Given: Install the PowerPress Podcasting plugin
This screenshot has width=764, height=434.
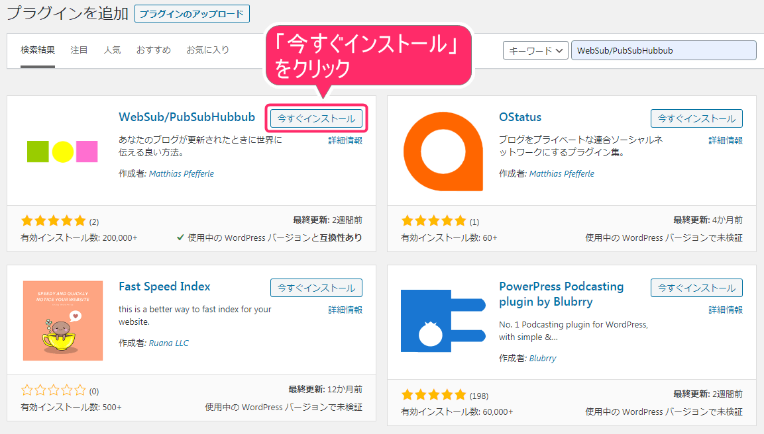Looking at the screenshot, I should coord(696,288).
